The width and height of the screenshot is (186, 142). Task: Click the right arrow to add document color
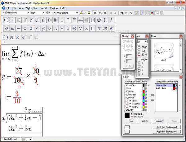click(x=153, y=95)
